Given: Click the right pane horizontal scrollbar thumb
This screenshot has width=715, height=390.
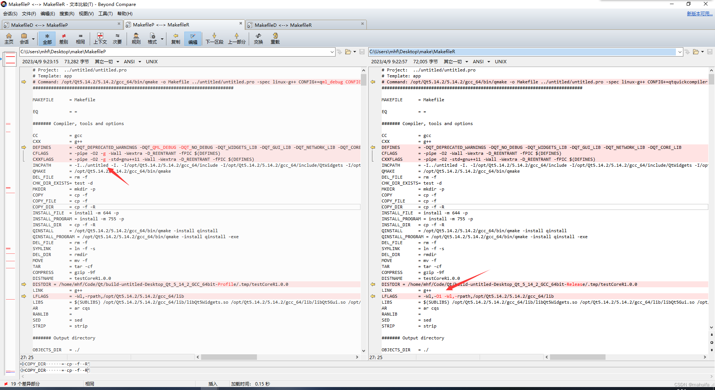Looking at the screenshot, I should (578, 357).
